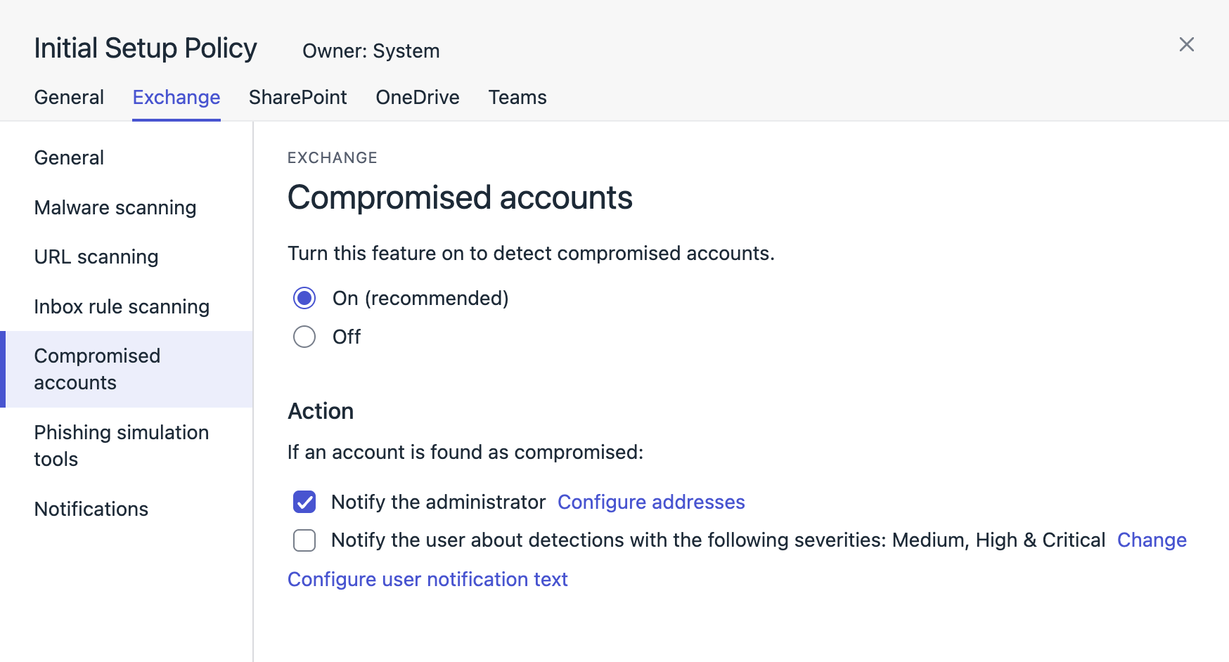Select the Off radio button
The width and height of the screenshot is (1229, 662).
pos(304,337)
